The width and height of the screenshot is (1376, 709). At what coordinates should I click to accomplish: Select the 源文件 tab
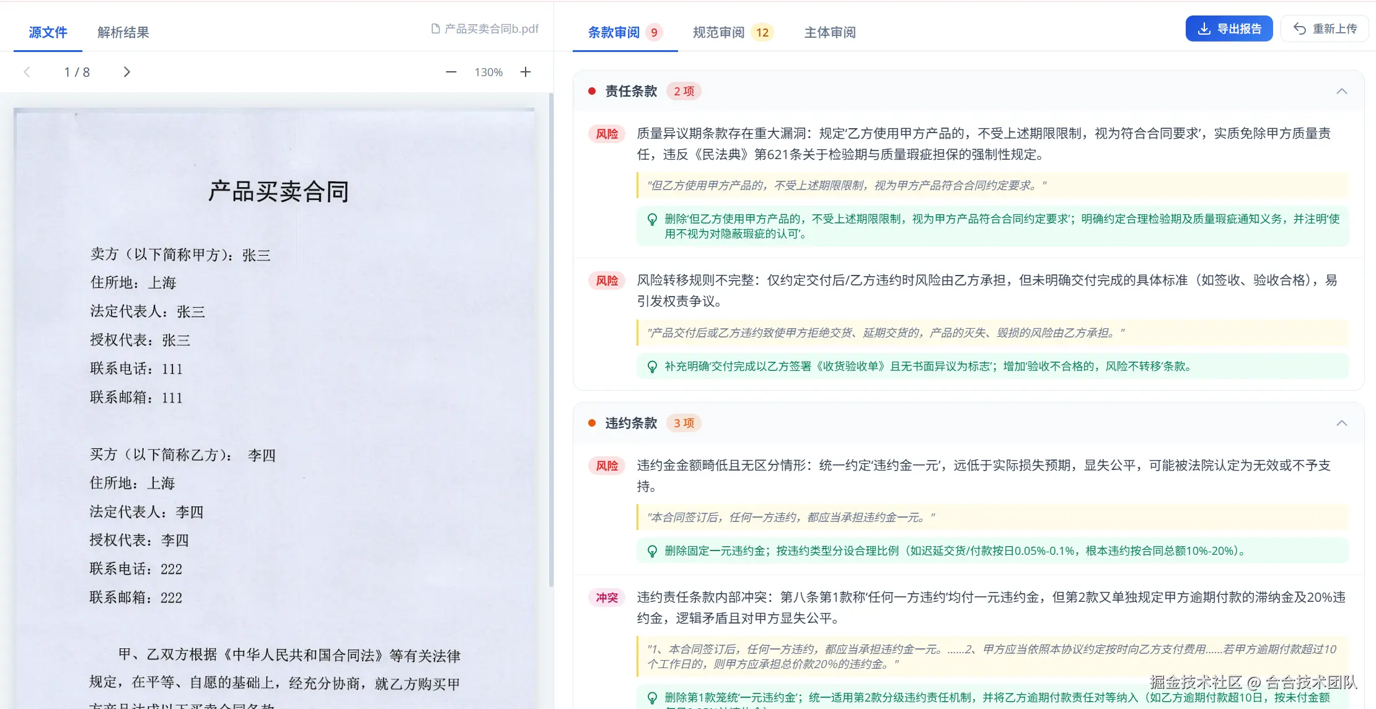pos(48,32)
